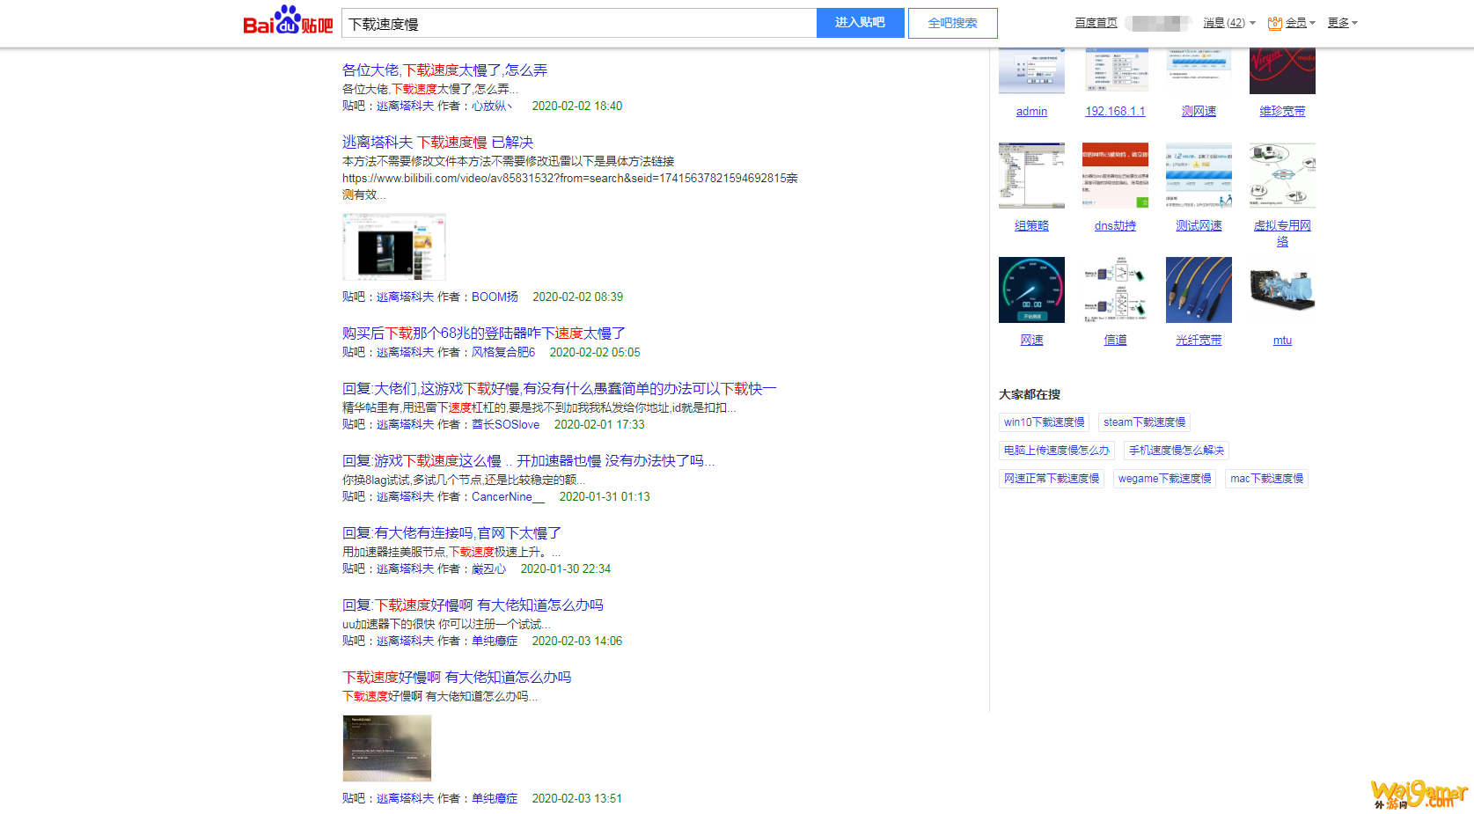Open reply 下载速度好慢啊 有大佬知道怎么办吗

(x=473, y=605)
